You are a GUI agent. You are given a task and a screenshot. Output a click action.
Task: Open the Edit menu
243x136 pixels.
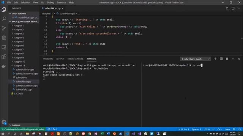[x=16, y=3]
